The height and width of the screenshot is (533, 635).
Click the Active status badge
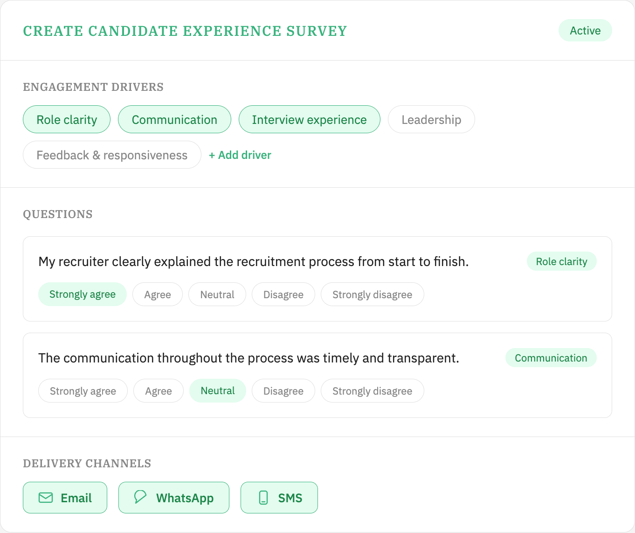tap(585, 30)
